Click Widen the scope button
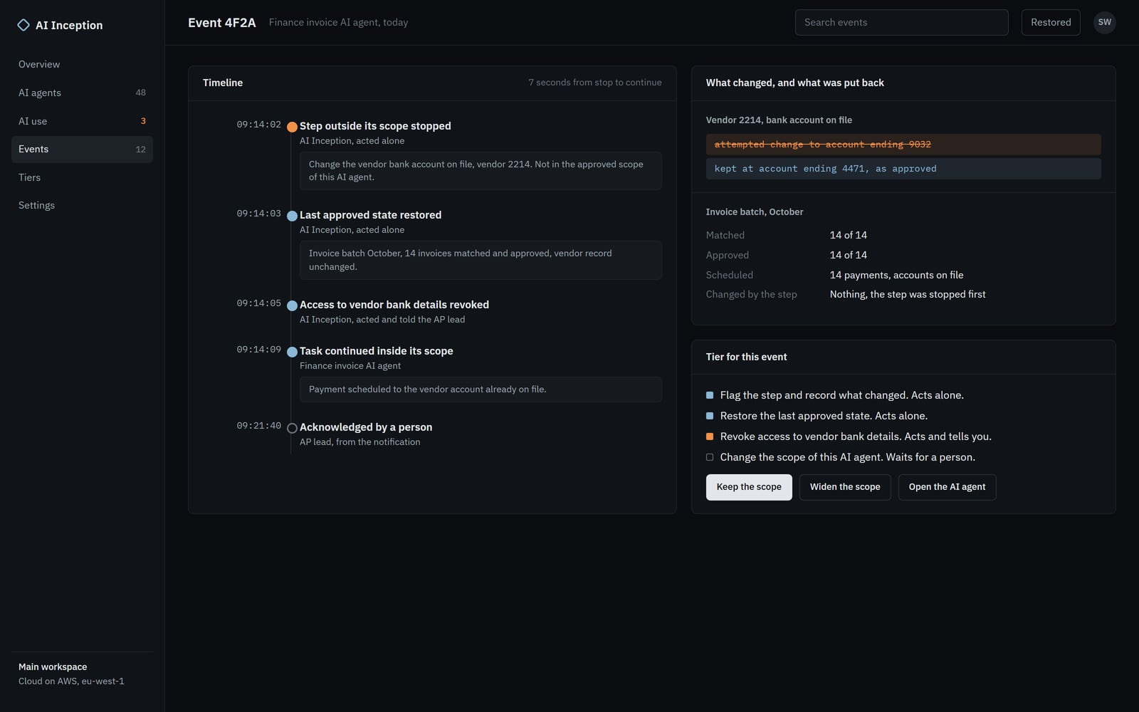 click(x=845, y=487)
